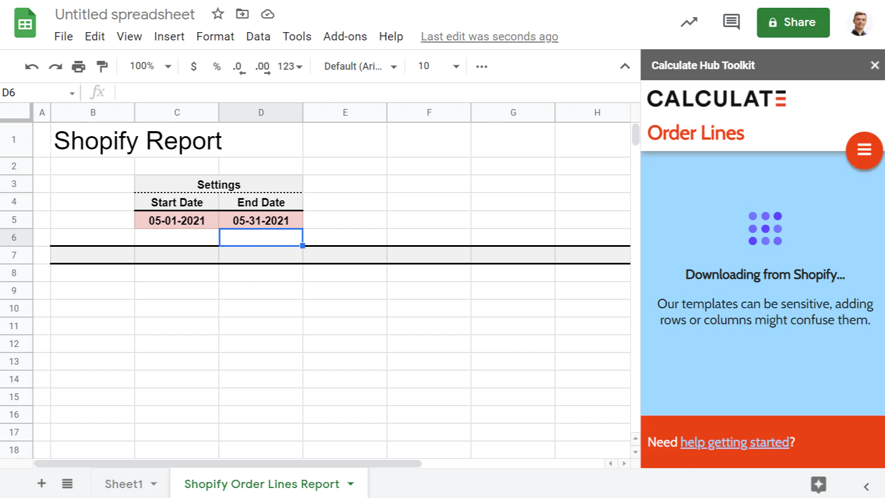Open the activity dashboard trend icon
The image size is (885, 498).
click(x=689, y=22)
